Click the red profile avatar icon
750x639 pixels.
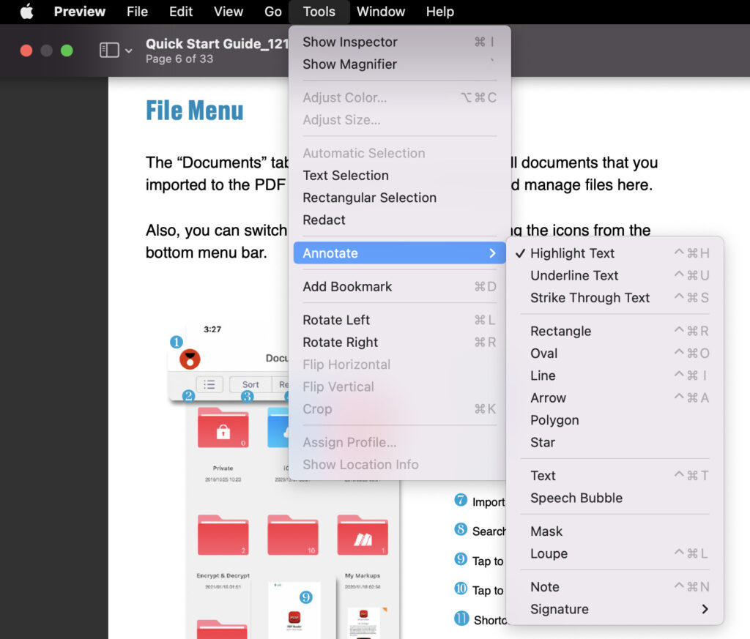(x=190, y=359)
